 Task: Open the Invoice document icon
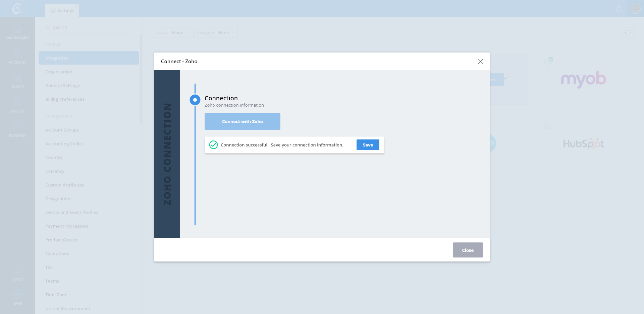tap(17, 102)
